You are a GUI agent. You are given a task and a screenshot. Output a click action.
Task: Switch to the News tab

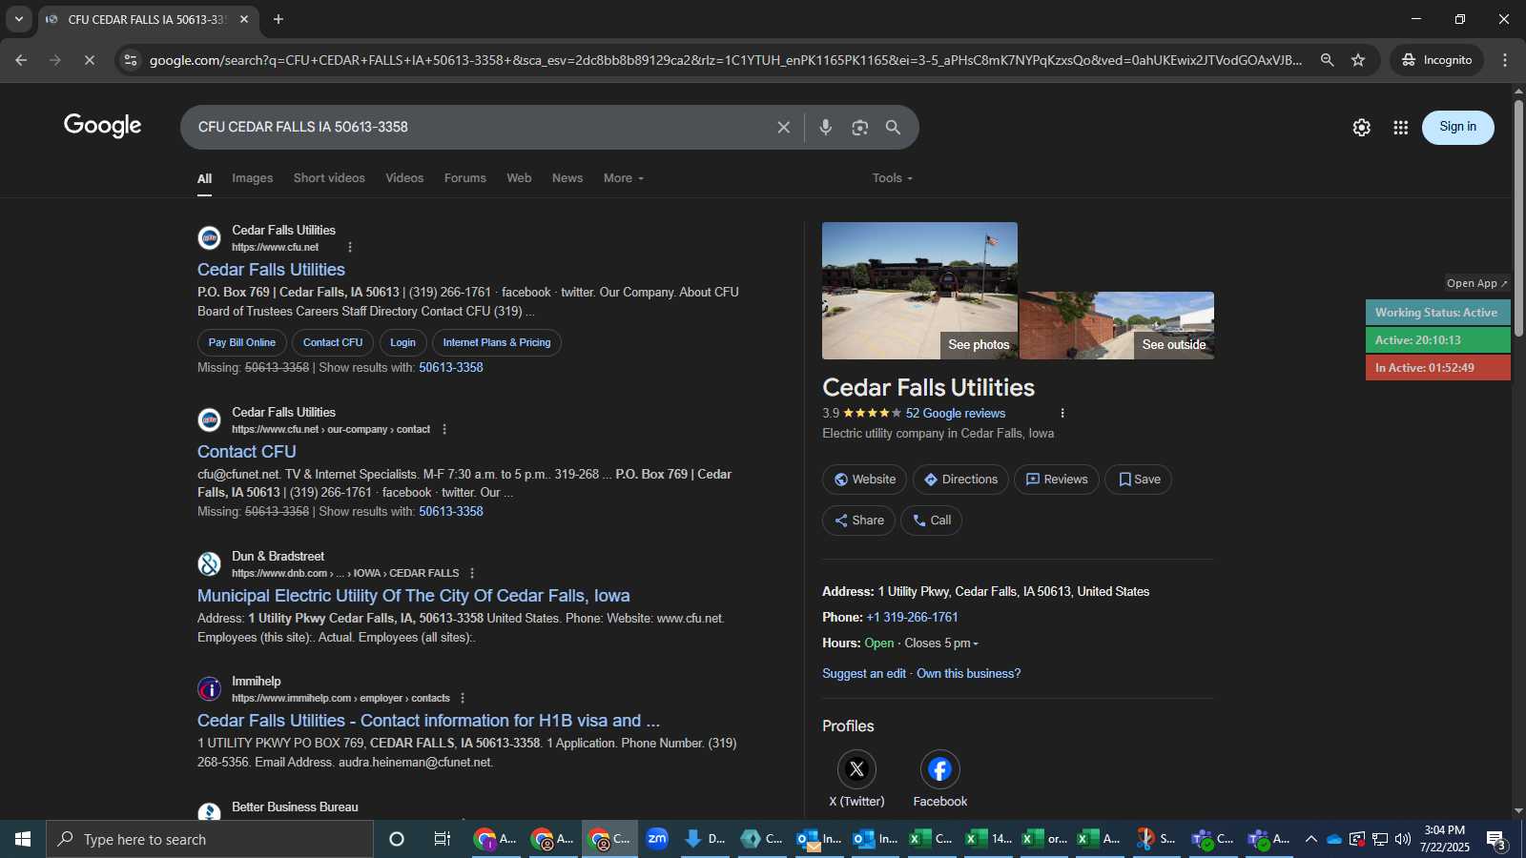567,178
